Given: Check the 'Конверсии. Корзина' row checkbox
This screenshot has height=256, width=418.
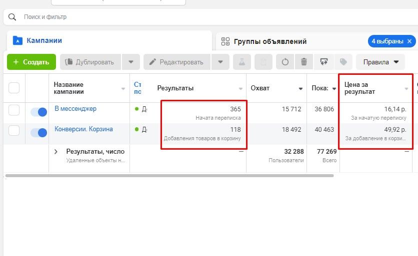Looking at the screenshot, I should tap(14, 130).
